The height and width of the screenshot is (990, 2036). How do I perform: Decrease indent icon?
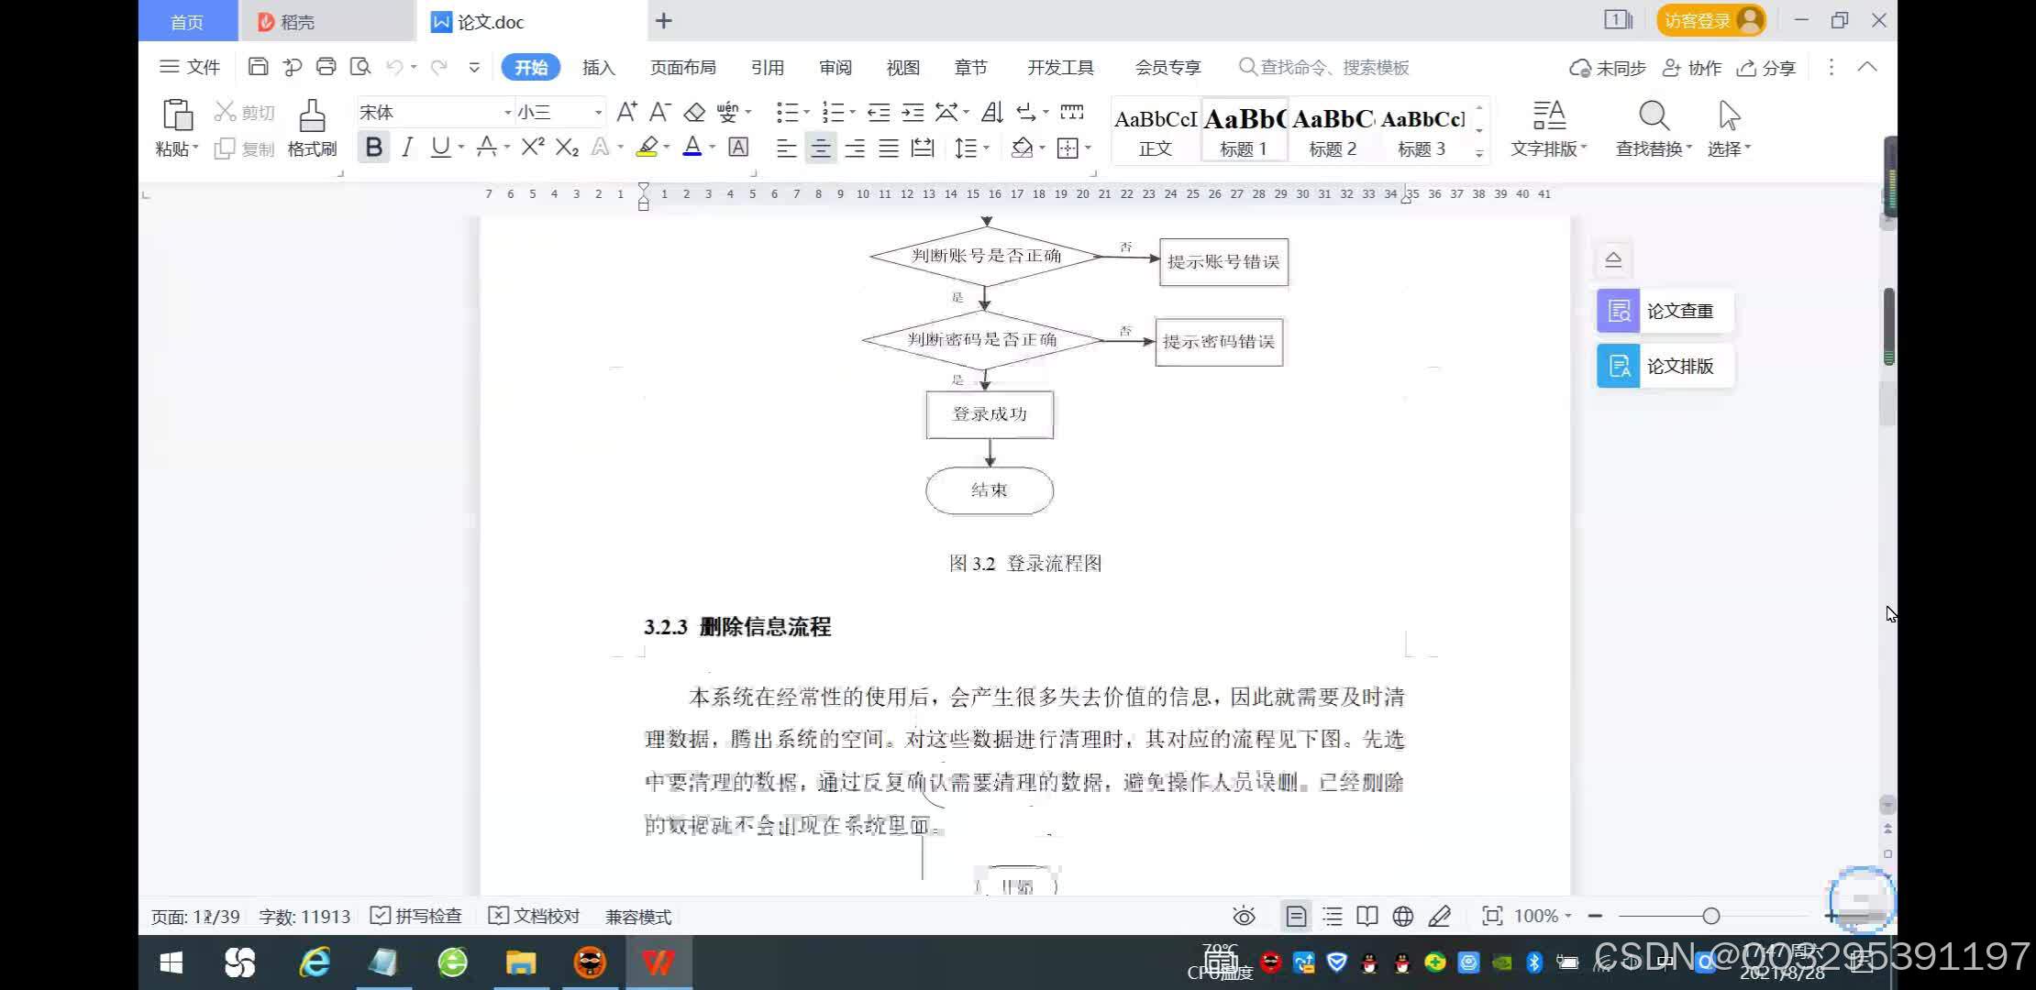pos(879,112)
